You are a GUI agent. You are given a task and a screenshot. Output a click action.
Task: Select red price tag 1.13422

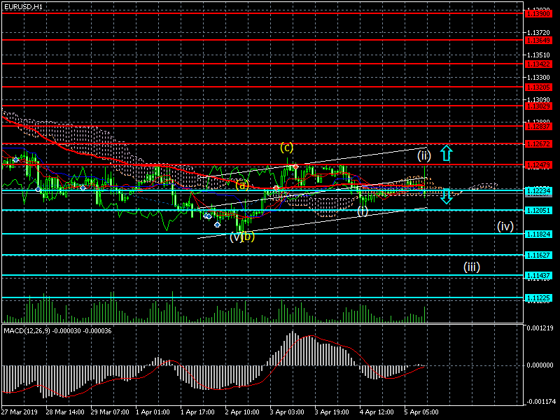(x=538, y=64)
